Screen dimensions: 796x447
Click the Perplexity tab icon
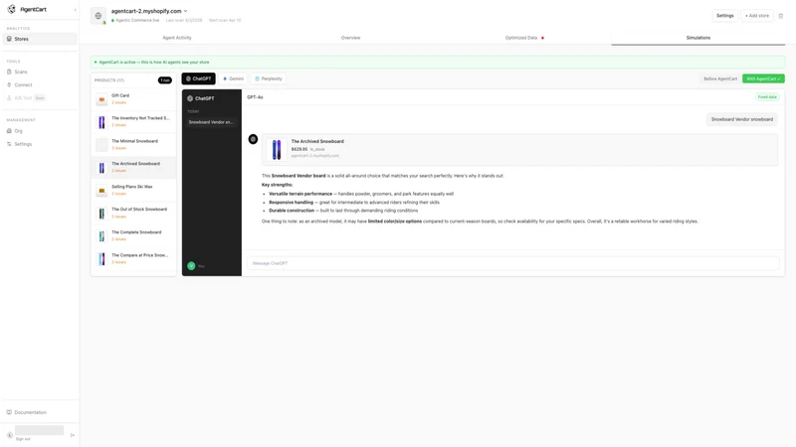click(257, 78)
